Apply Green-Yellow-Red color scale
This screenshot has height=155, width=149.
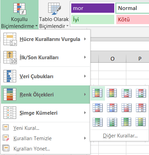[x=97, y=93]
